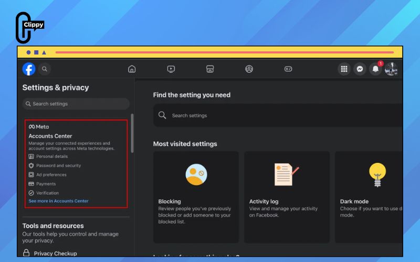Open the Activity log setting title
The height and width of the screenshot is (262, 420).
tap(264, 201)
